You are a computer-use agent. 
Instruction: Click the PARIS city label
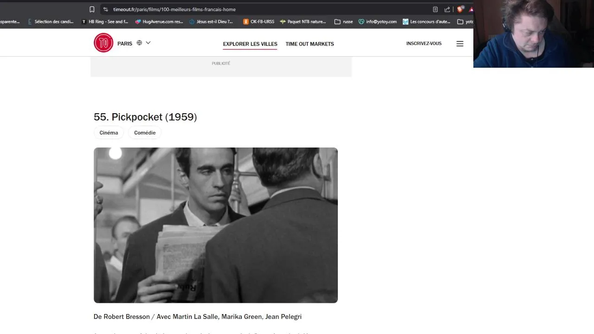click(x=125, y=44)
